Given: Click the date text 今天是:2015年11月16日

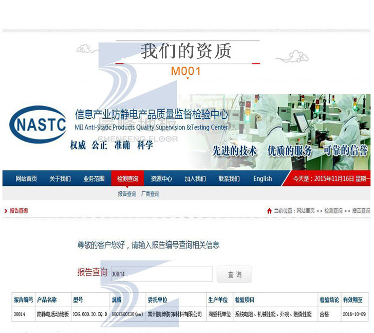Looking at the screenshot, I should (332, 178).
